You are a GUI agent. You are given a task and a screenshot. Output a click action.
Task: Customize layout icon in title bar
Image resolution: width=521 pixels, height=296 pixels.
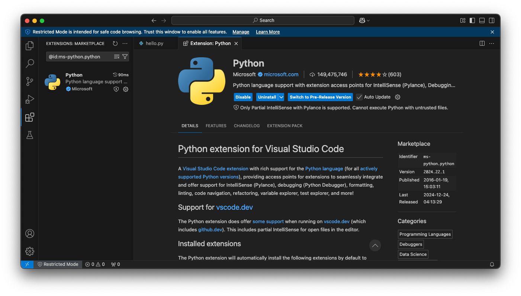point(463,20)
